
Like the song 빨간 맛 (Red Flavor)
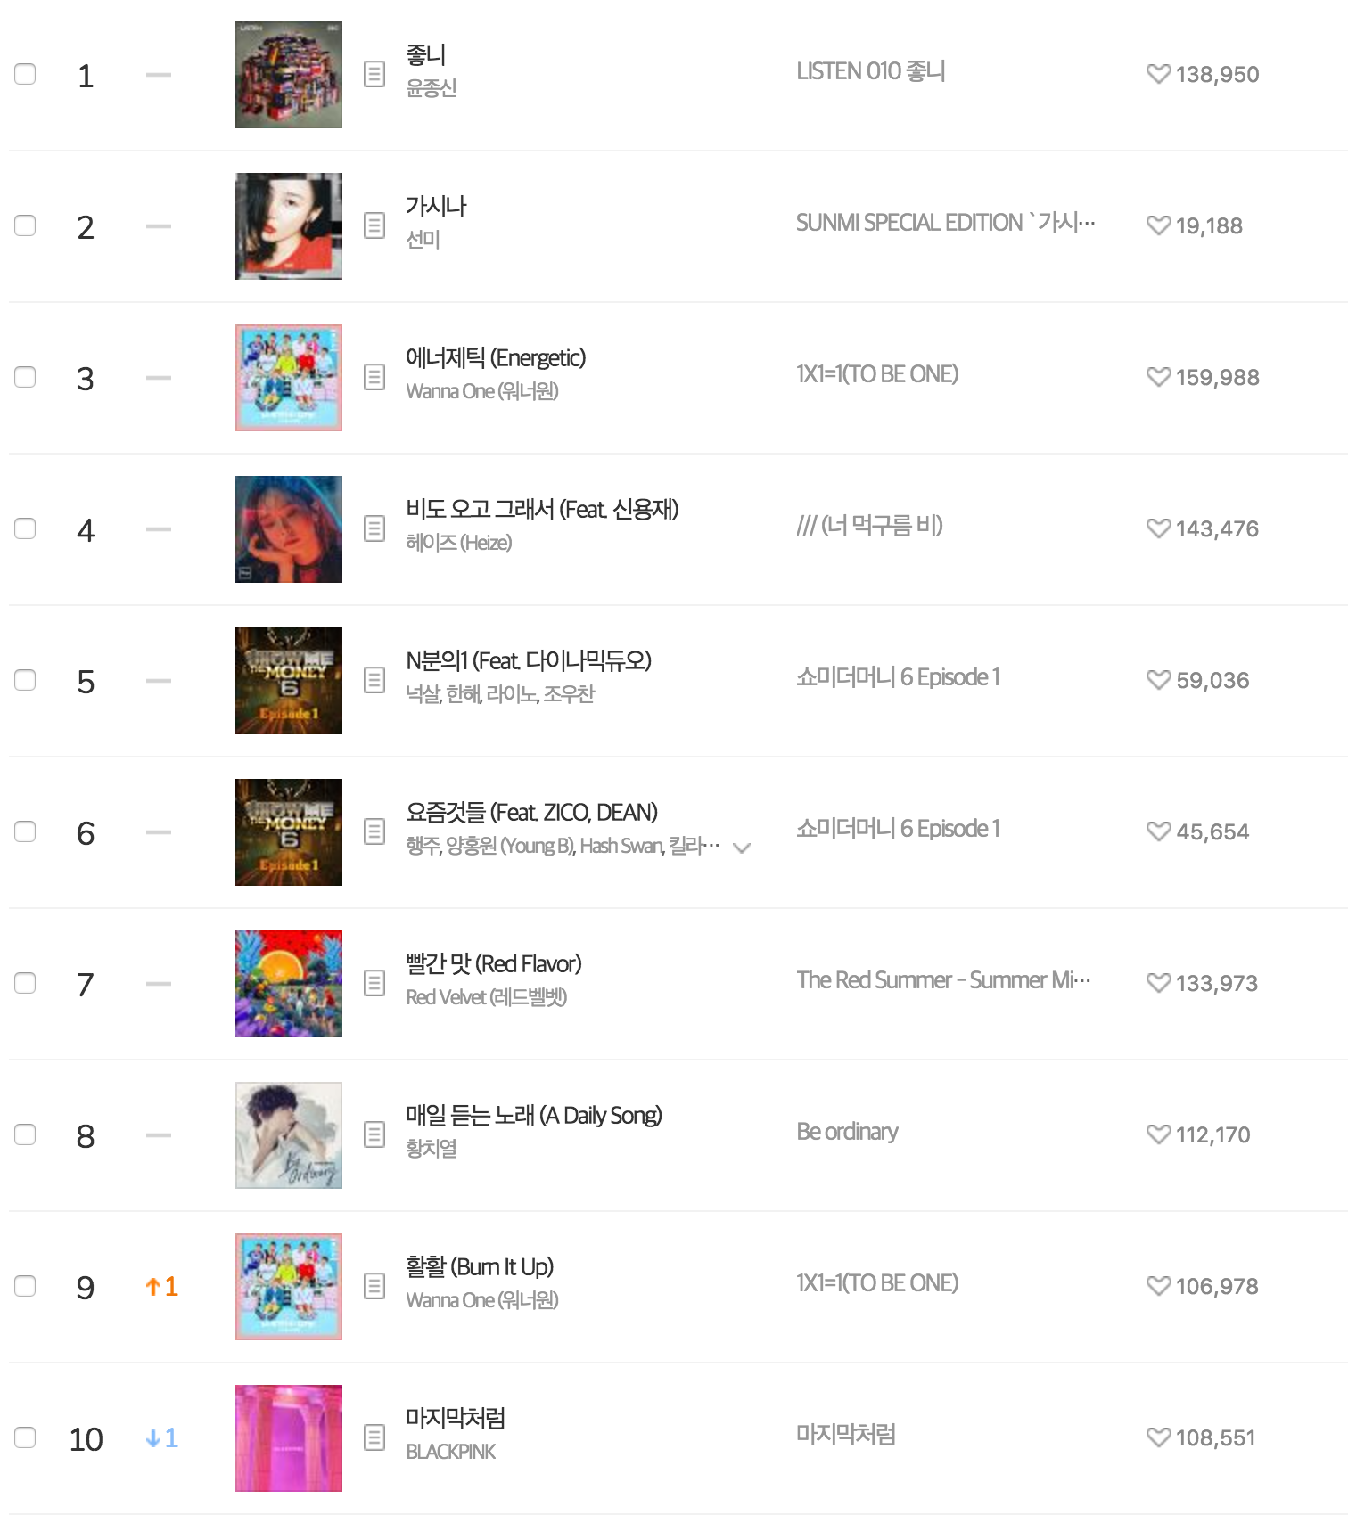pos(1158,983)
